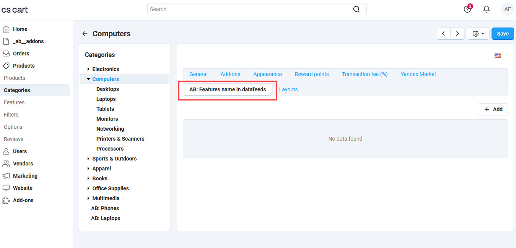Select the US flag language switcher
Screen dimensions: 516x248
click(x=497, y=55)
